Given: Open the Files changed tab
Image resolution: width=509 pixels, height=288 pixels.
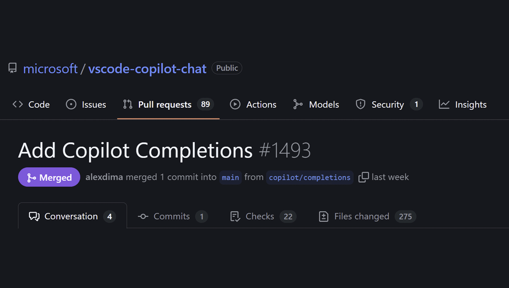Looking at the screenshot, I should [361, 216].
